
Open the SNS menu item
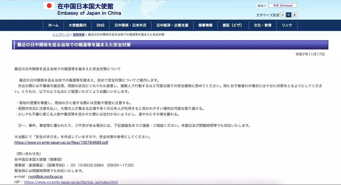[x=100, y=25]
